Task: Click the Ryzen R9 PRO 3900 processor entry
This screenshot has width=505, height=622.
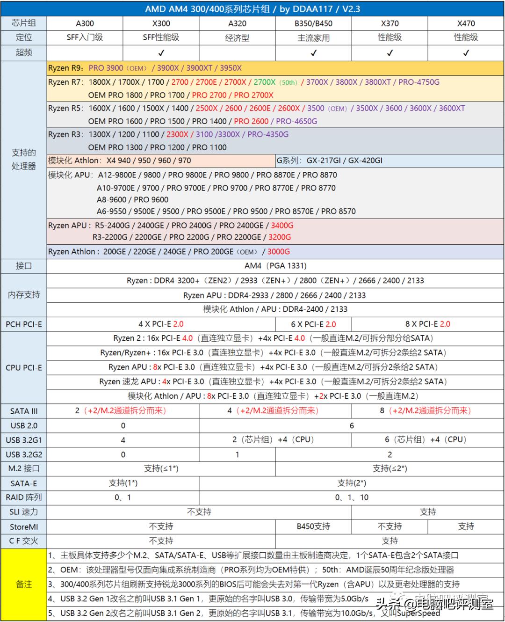Action: tap(105, 68)
